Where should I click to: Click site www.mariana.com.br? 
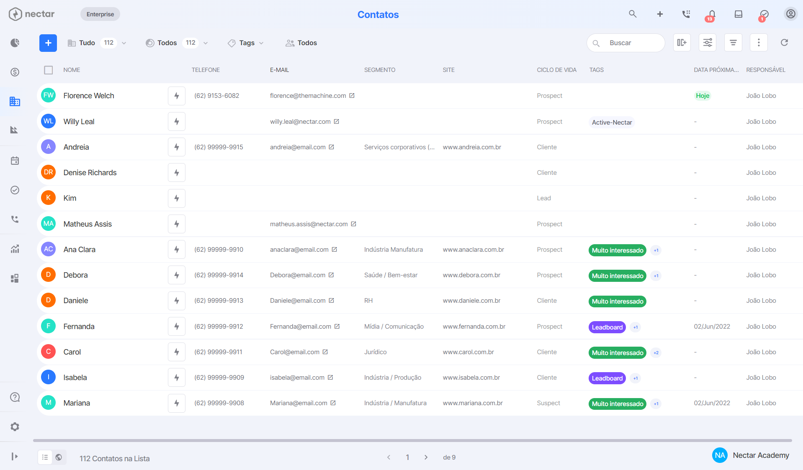pos(473,403)
